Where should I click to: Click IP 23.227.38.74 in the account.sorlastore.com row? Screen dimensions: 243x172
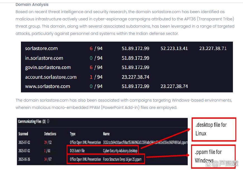(135, 77)
